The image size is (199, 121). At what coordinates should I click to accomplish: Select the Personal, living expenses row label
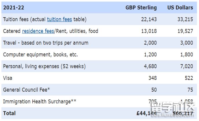point(44,66)
